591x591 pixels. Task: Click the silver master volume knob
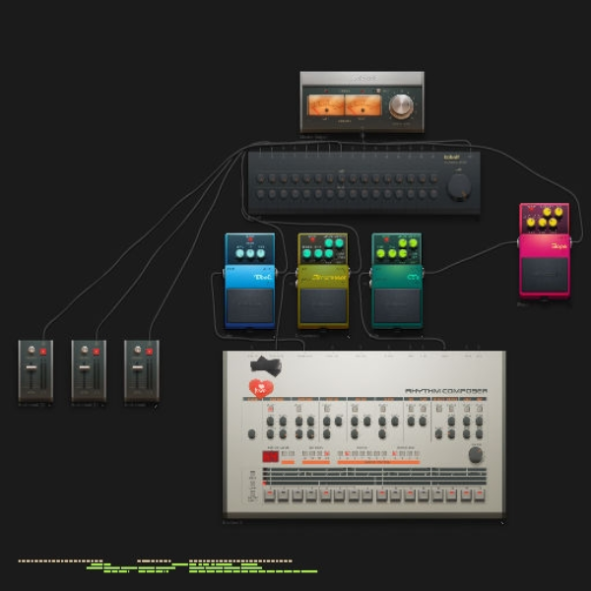pyautogui.click(x=401, y=106)
